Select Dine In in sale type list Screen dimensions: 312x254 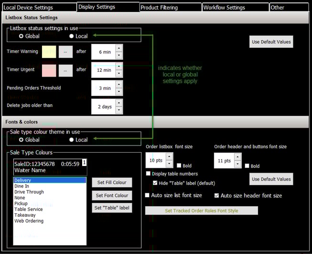point(50,186)
